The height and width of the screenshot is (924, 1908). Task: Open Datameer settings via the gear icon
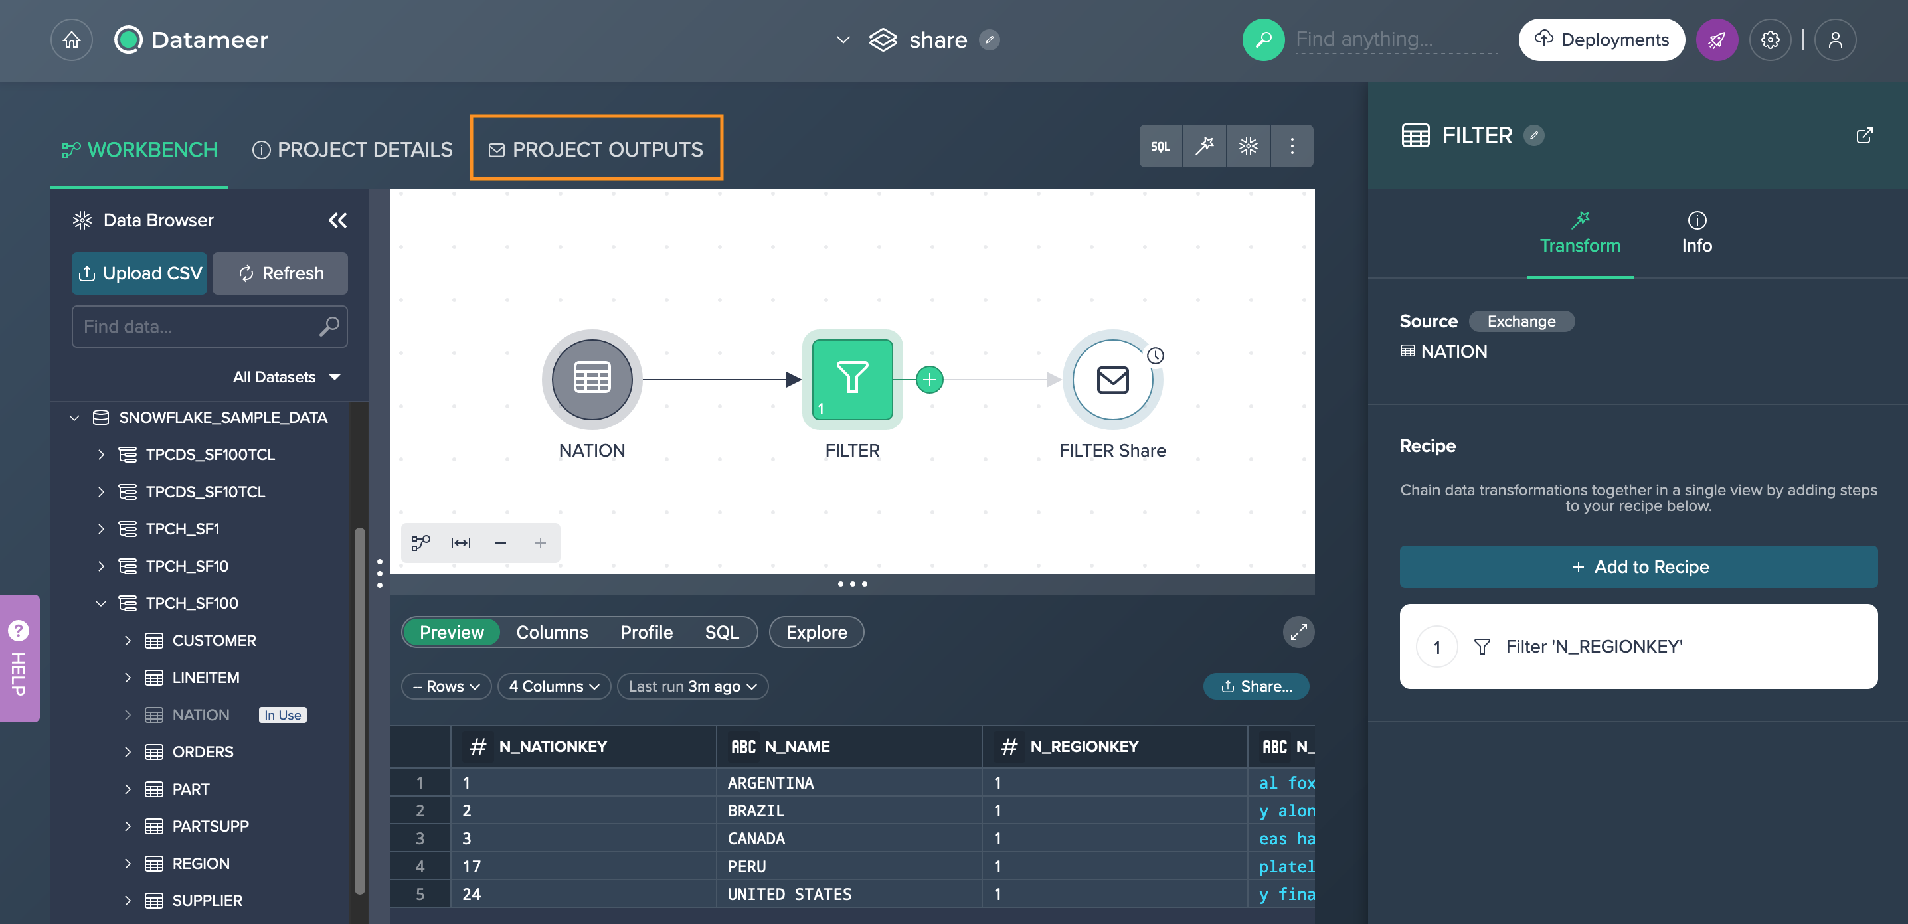1771,39
